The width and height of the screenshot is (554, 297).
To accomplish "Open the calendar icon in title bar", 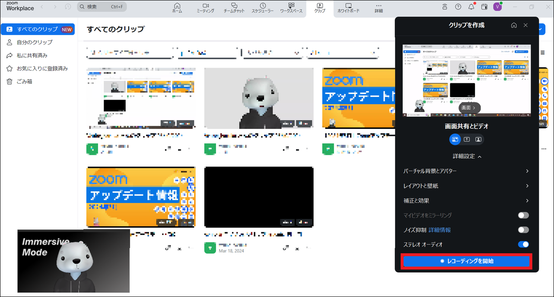I will click(484, 7).
